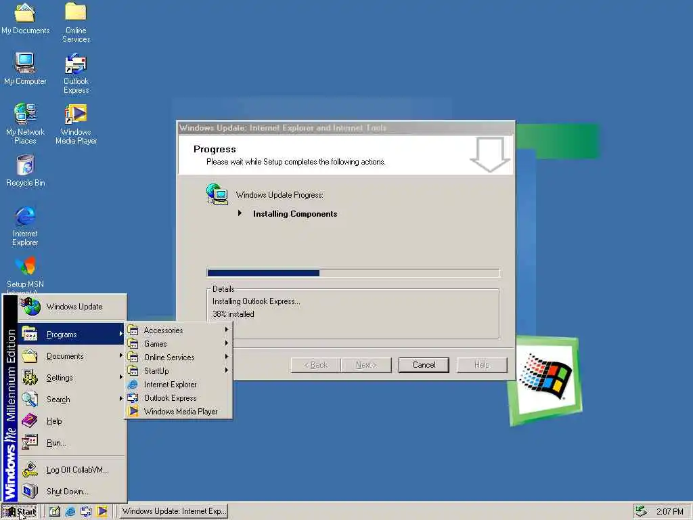Click the Start button
This screenshot has height=520, width=693.
click(x=20, y=512)
